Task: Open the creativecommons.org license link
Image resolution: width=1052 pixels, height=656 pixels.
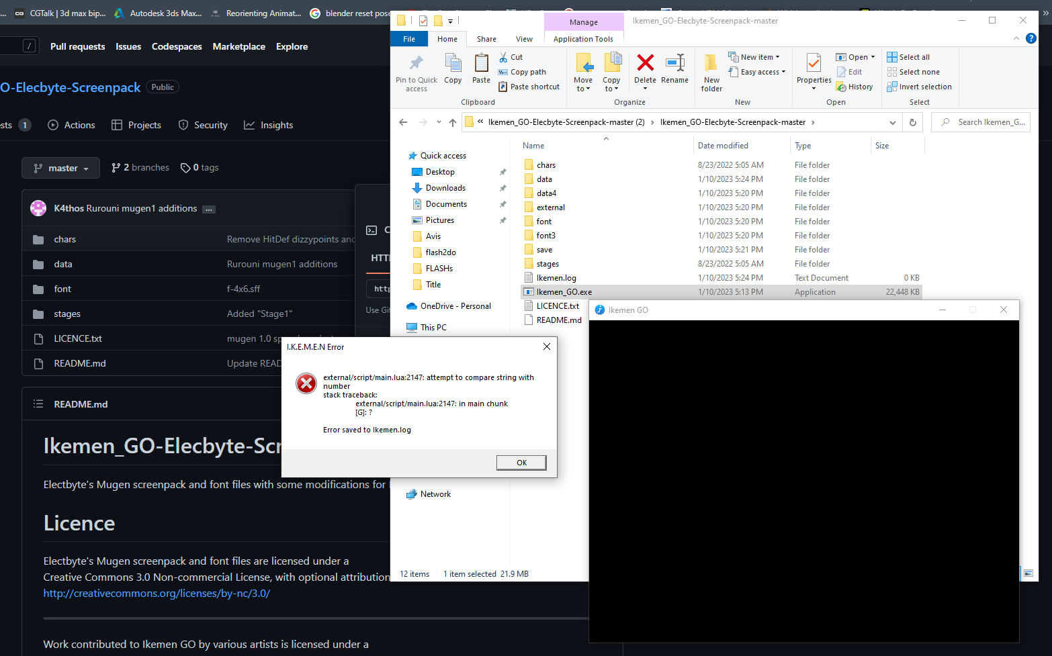Action: coord(157,593)
